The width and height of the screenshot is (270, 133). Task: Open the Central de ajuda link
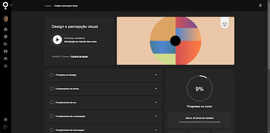coord(80,56)
